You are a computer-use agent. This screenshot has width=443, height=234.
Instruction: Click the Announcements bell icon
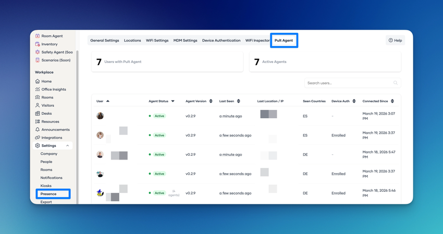[38, 130]
